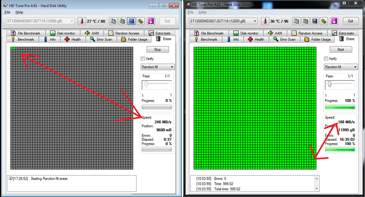Click 'Total time: 995:02' log line
365x197 pixels.
pos(227,189)
